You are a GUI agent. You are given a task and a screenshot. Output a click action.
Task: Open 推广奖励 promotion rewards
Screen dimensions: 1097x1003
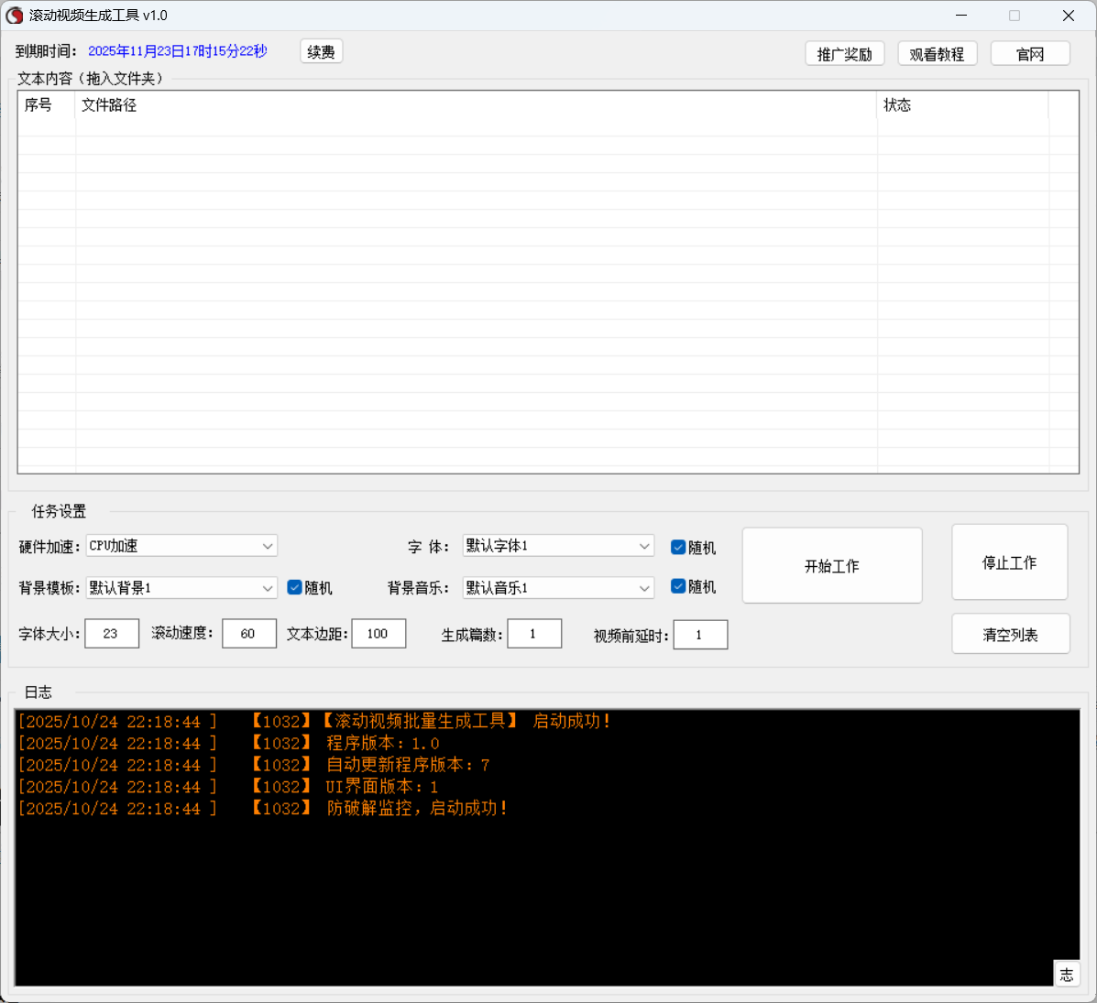(x=844, y=54)
